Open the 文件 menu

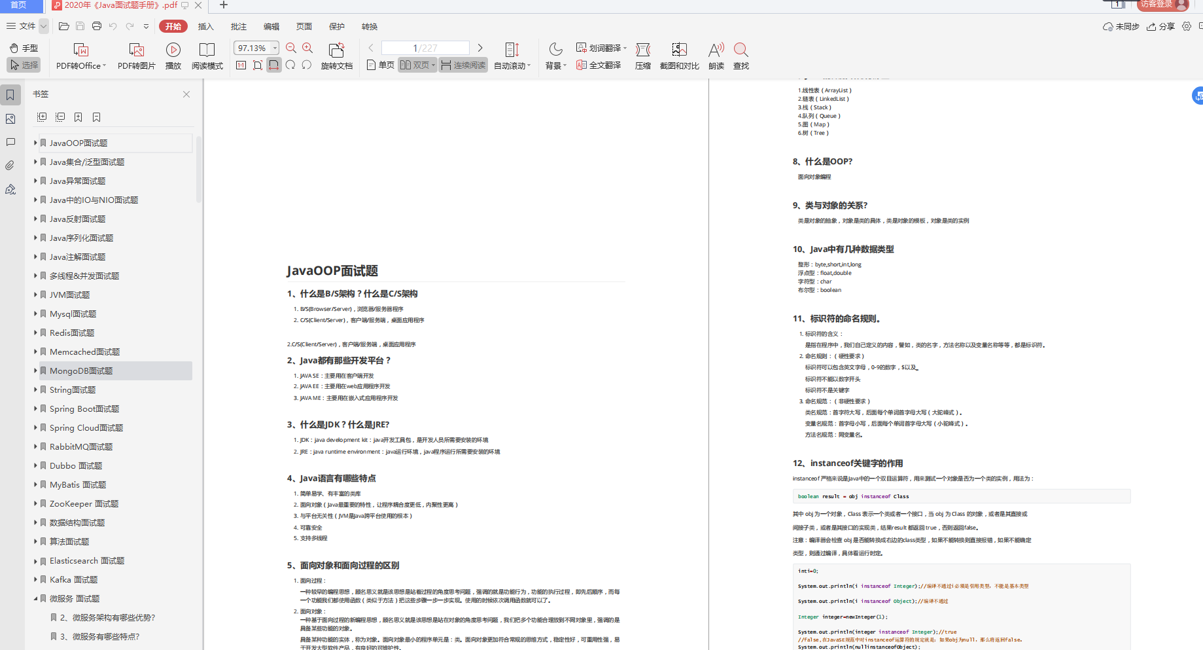(x=21, y=26)
